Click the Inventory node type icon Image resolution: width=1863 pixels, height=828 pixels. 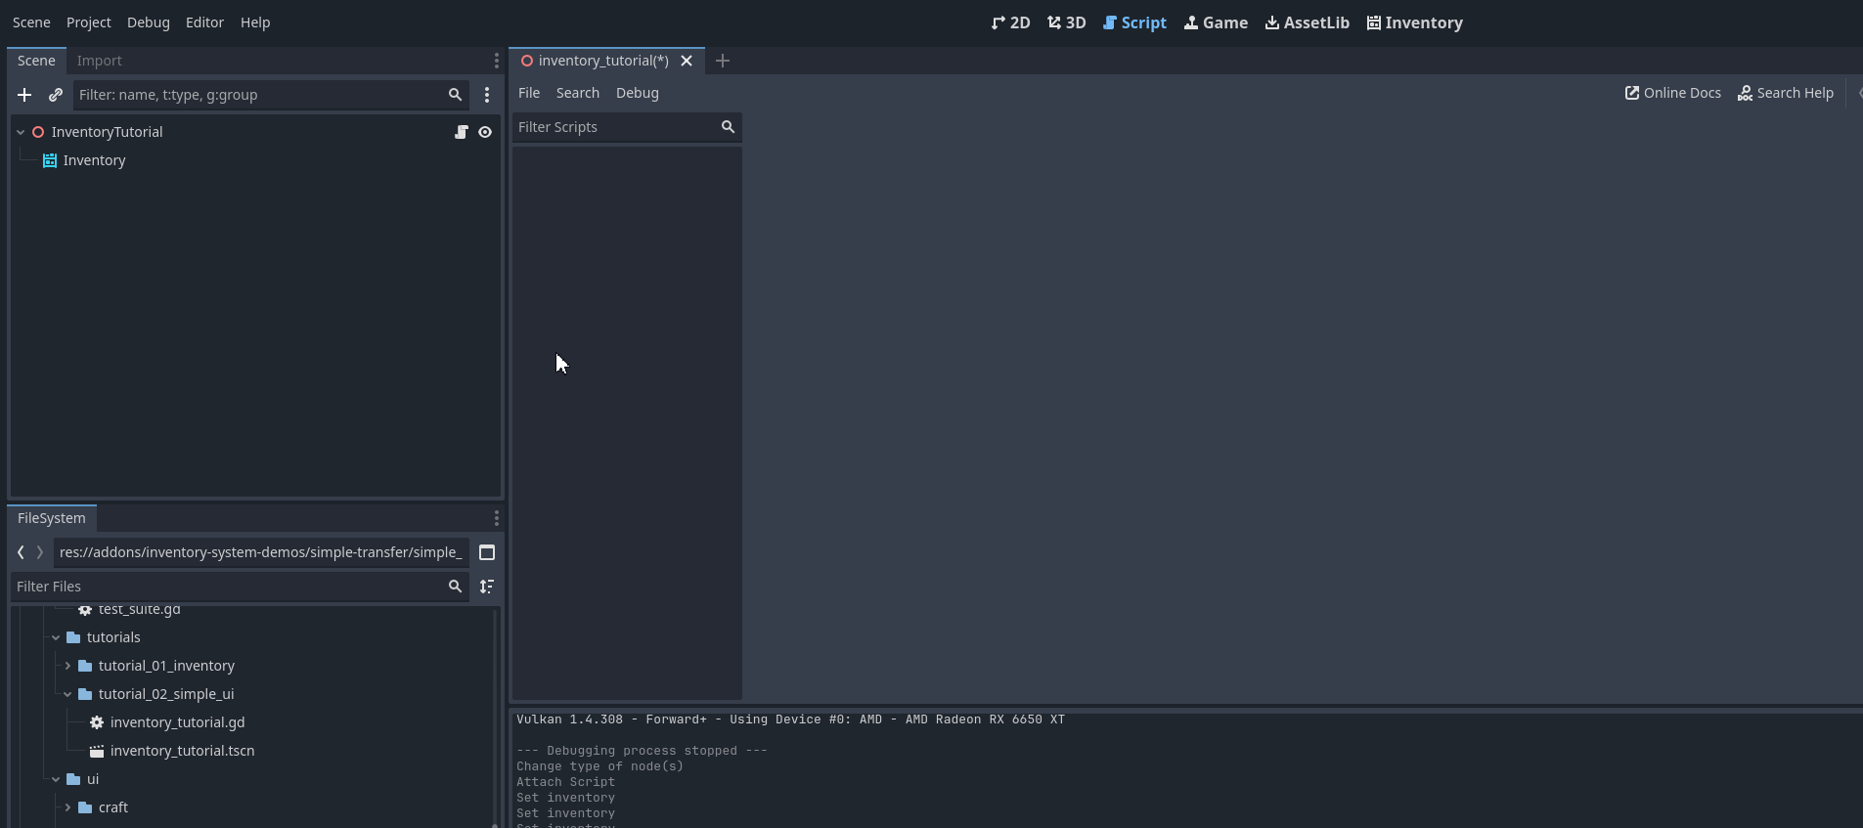[x=50, y=160]
